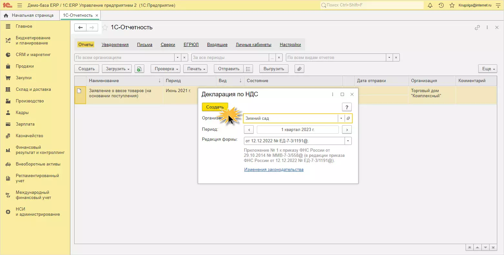The image size is (504, 255).
Task: Open the Проверка dropdown
Action: point(166,69)
